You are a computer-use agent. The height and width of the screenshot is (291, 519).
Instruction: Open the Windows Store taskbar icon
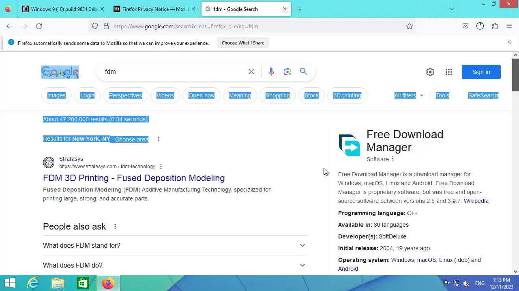(83, 283)
